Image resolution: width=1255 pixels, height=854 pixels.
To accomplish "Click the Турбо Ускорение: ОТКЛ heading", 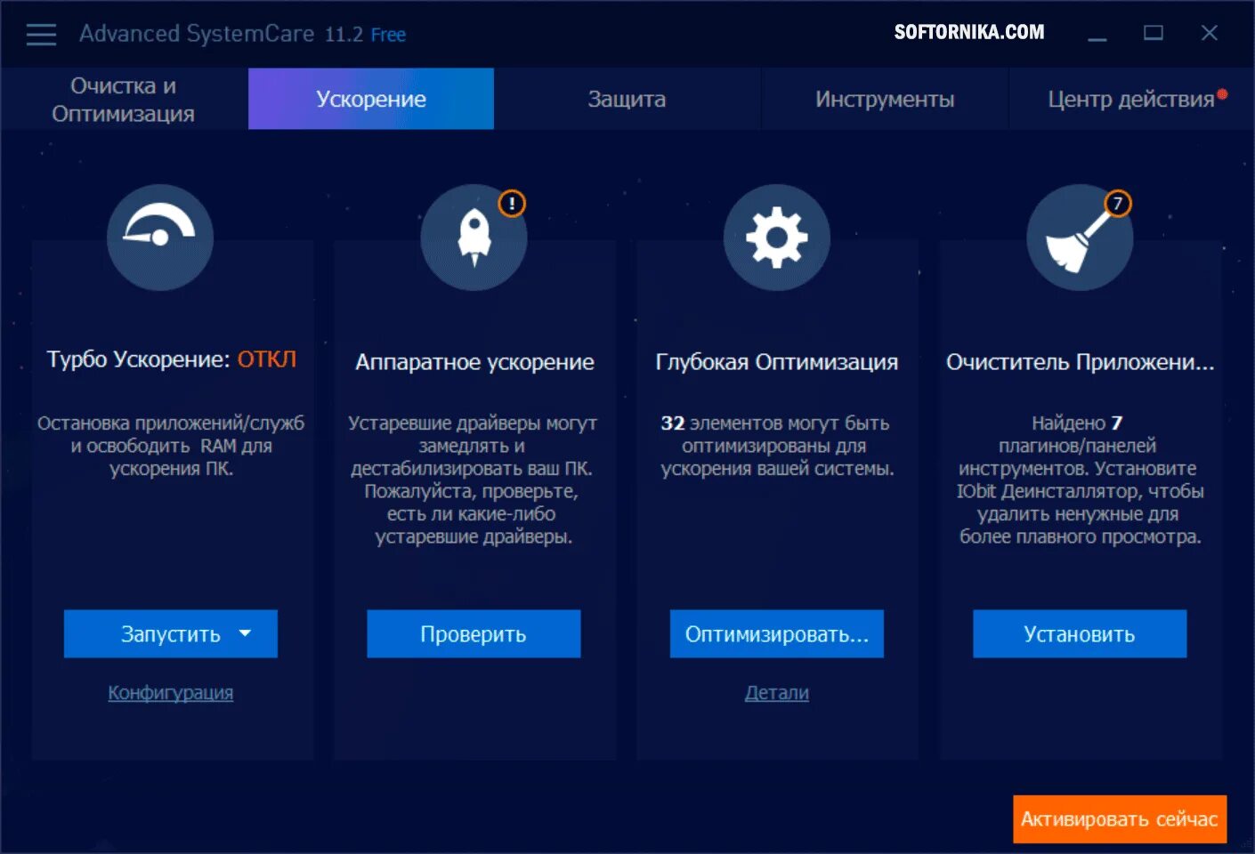I will tap(172, 359).
